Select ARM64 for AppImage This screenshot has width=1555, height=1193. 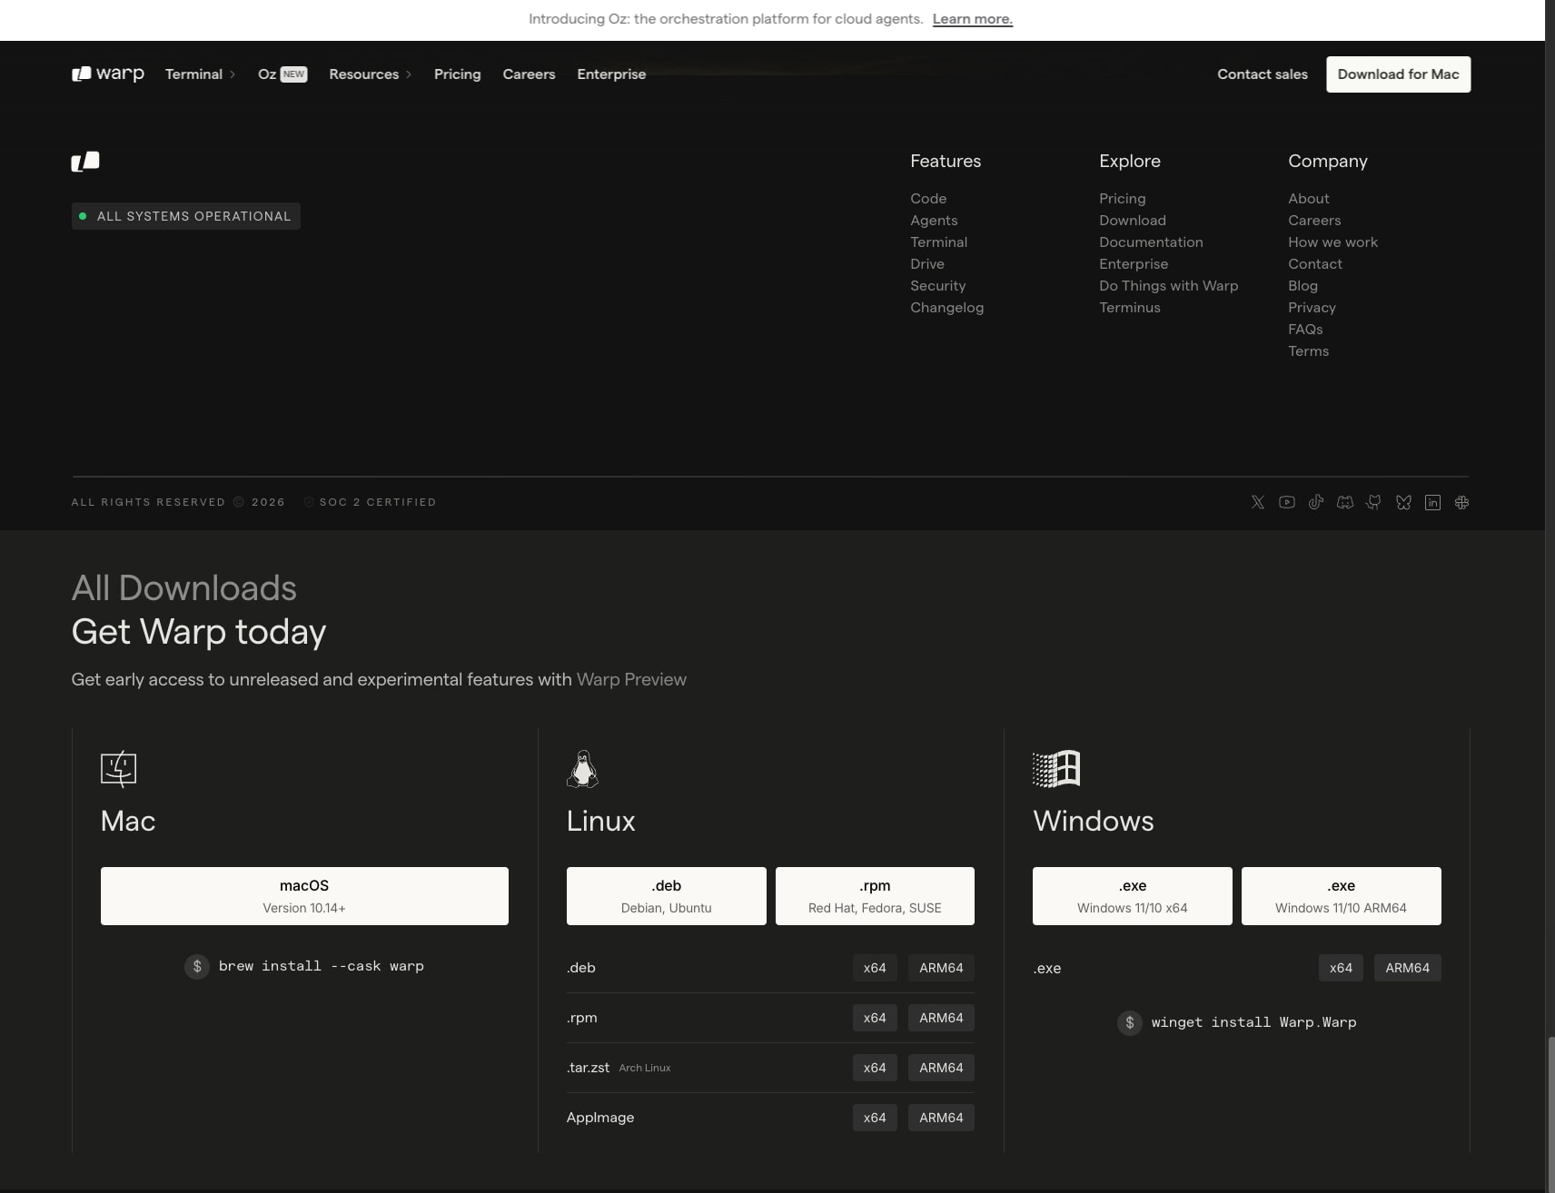click(941, 1118)
